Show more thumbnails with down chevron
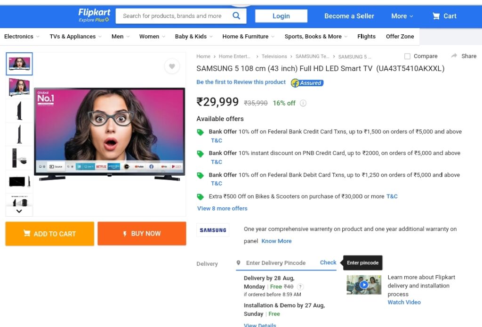Image resolution: width=482 pixels, height=327 pixels. (x=19, y=211)
